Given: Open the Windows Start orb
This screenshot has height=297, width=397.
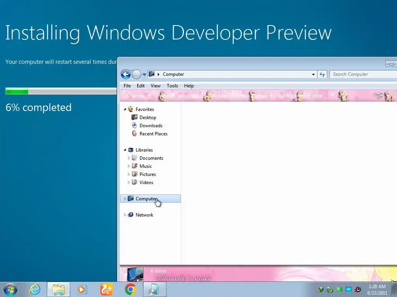Looking at the screenshot, I should (10, 289).
